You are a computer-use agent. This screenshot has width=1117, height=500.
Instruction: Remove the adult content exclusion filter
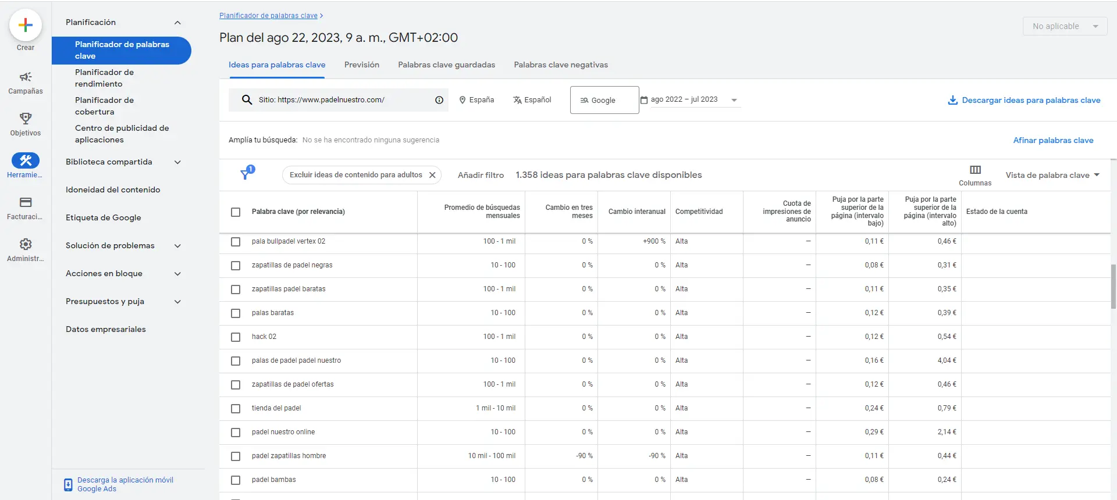point(432,175)
